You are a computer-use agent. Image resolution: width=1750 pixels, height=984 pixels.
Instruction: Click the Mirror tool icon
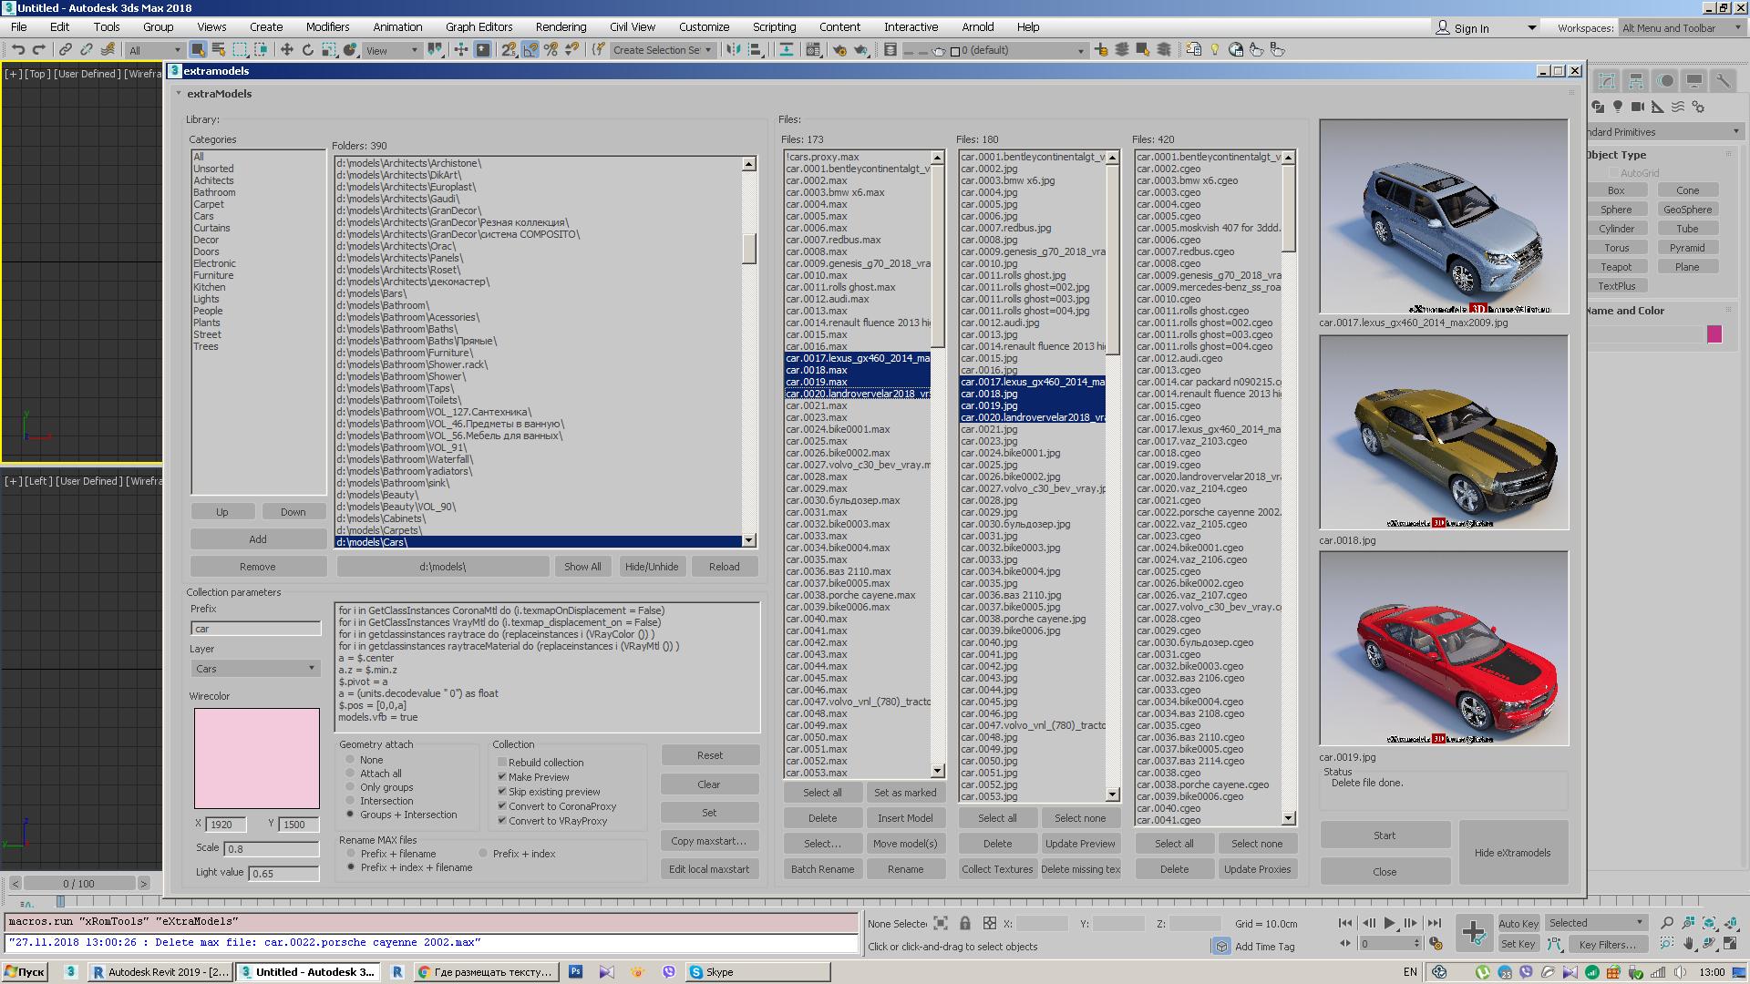(734, 50)
